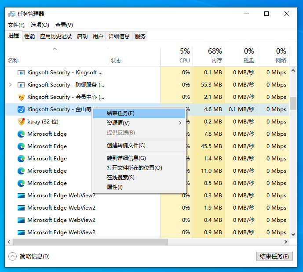Sort by the 磁盘 column header
This screenshot has width=303, height=272.
[241, 56]
